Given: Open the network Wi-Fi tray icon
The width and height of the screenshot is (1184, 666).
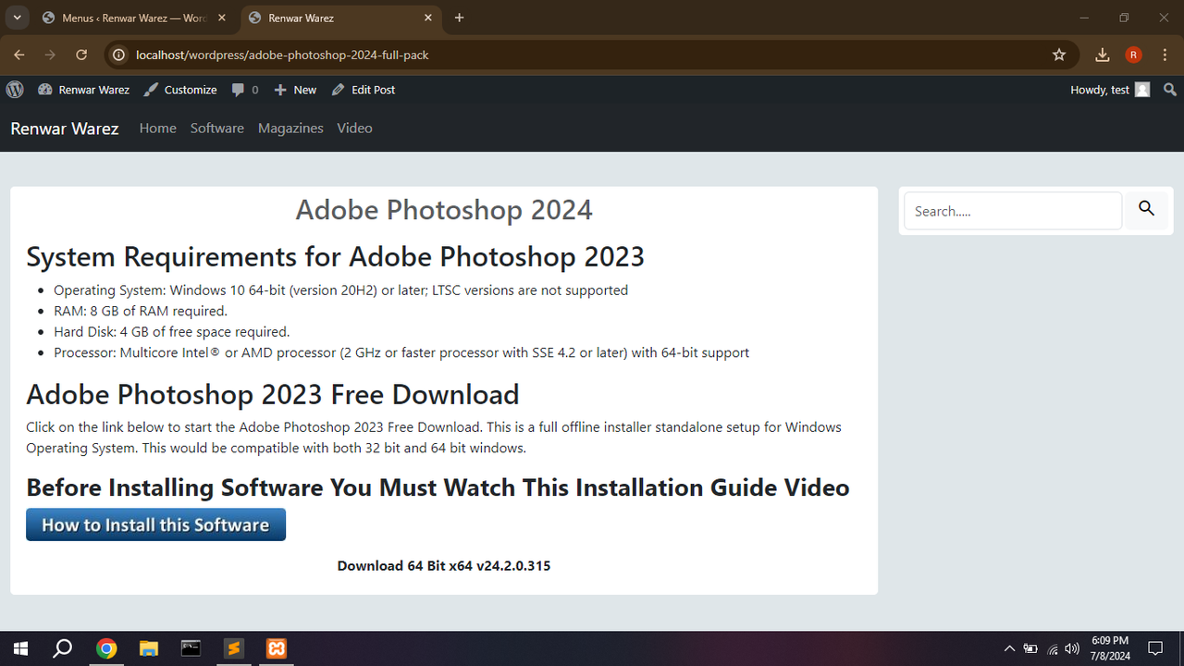Looking at the screenshot, I should 1052,648.
